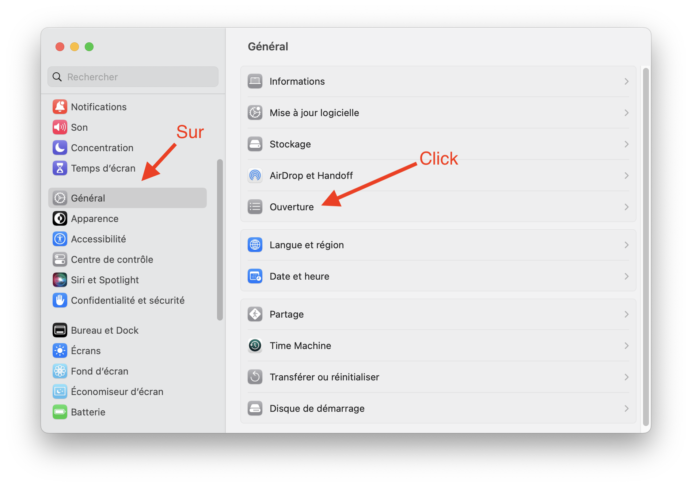Click the sidebar vertical scrollbar
Screen dimensions: 692x487
(220, 239)
